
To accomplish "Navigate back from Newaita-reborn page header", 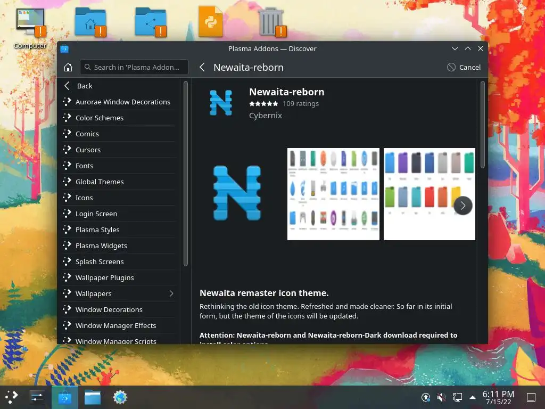I will 202,67.
